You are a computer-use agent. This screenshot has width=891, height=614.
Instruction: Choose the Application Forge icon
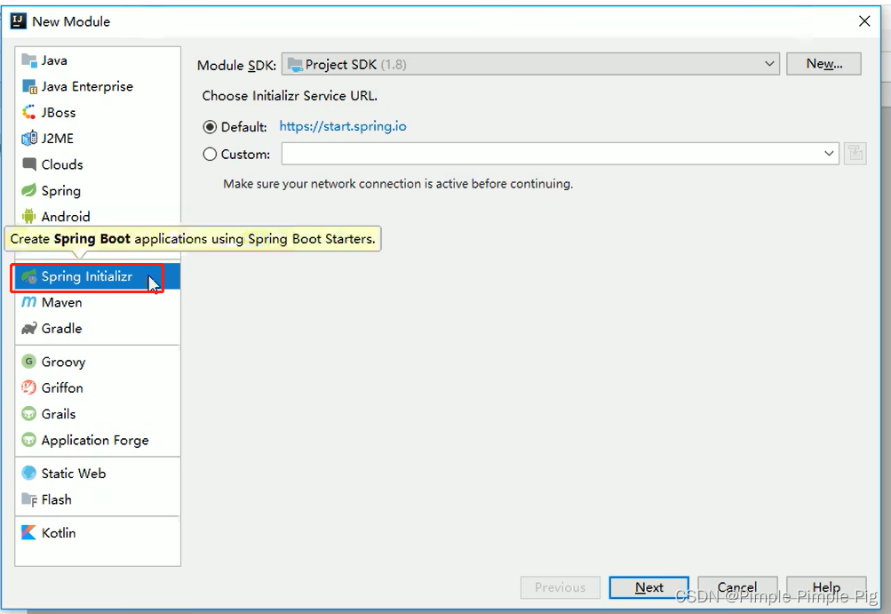pyautogui.click(x=29, y=440)
